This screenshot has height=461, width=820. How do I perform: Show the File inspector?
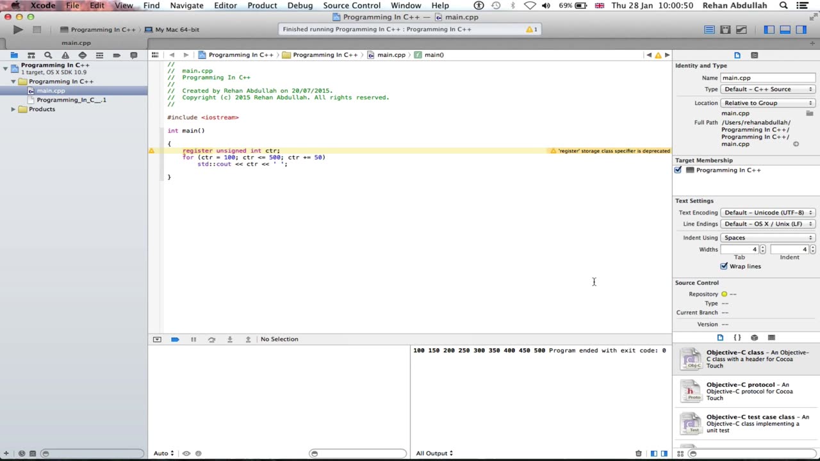(x=737, y=55)
